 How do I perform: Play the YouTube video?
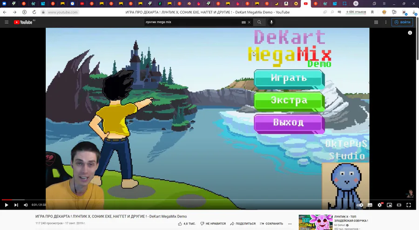click(7, 205)
